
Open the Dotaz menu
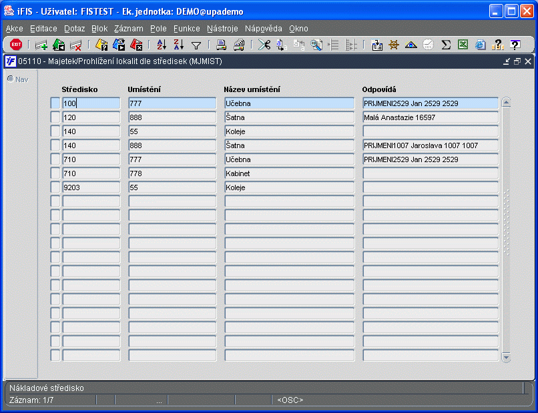[75, 29]
